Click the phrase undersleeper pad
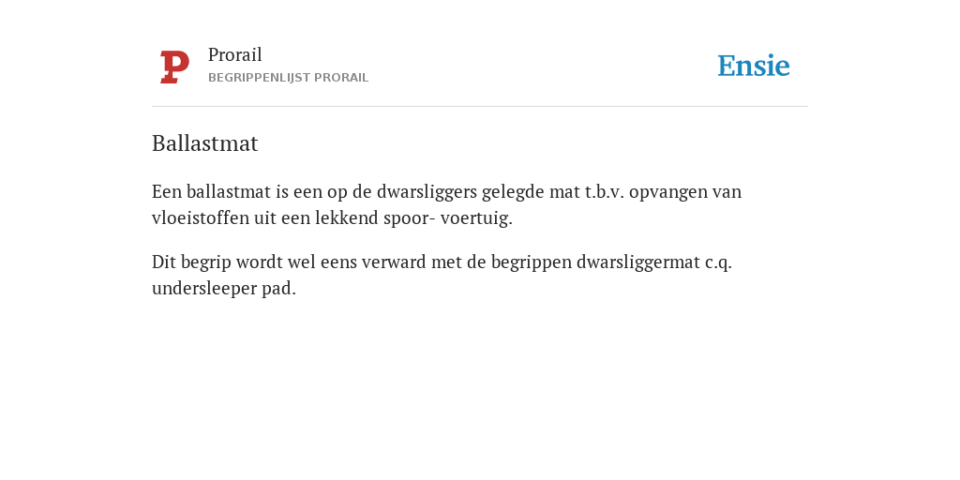960x480 pixels. click(x=224, y=289)
